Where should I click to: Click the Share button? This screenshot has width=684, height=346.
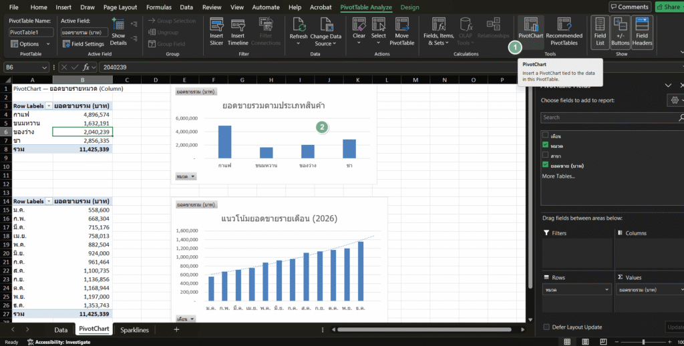coord(668,7)
